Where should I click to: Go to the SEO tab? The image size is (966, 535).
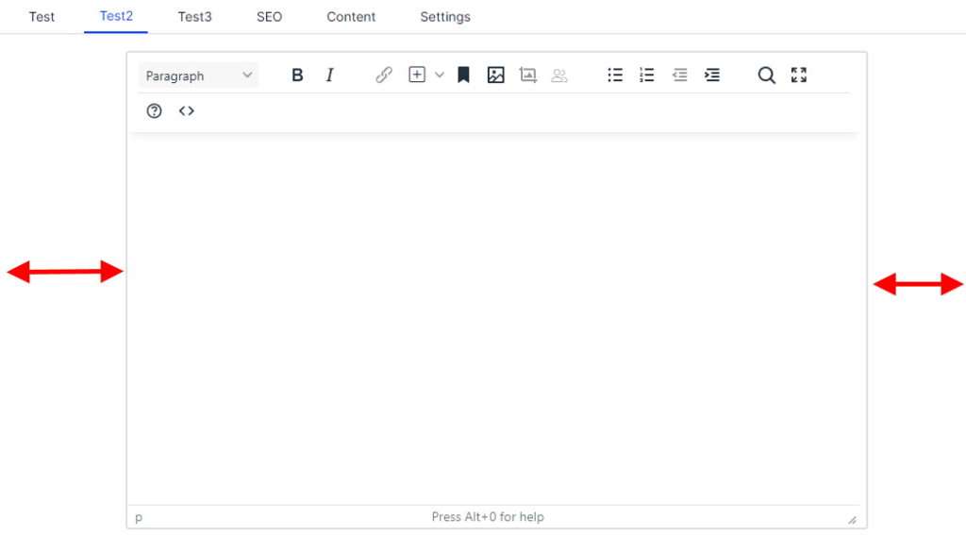pos(269,17)
